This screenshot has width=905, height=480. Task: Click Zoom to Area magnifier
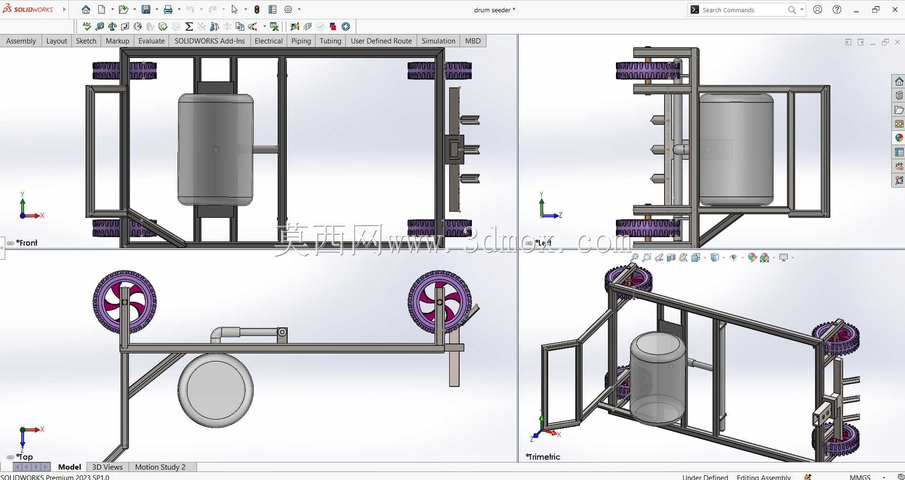[647, 257]
